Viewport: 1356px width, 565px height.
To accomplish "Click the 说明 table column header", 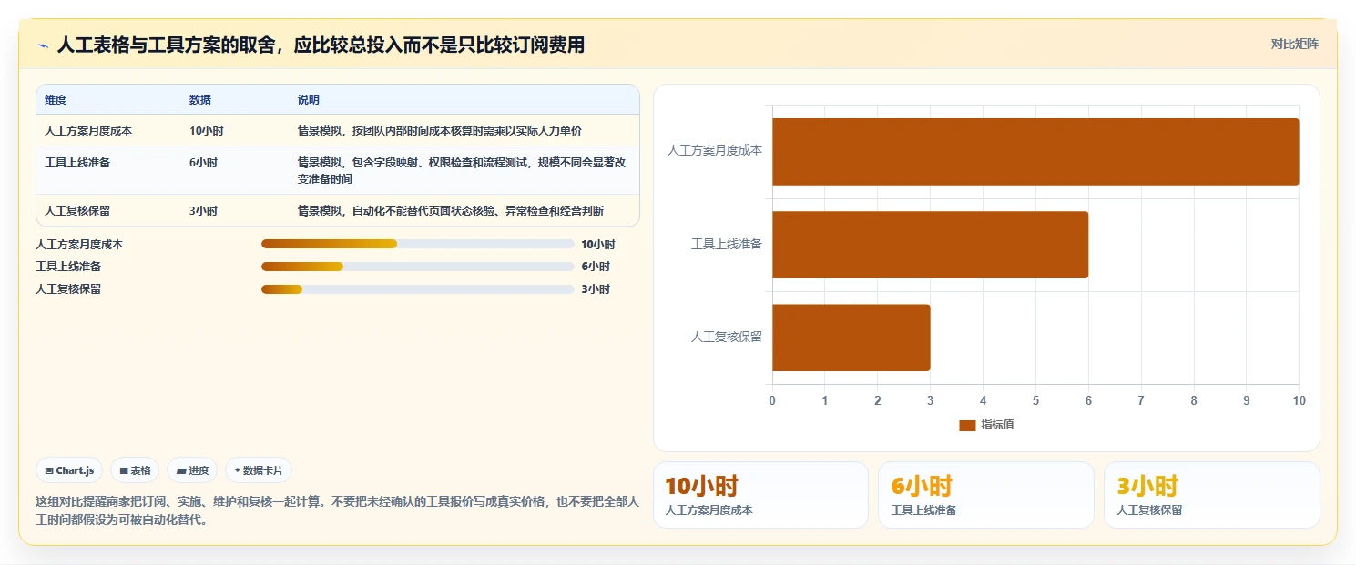I will pyautogui.click(x=308, y=99).
